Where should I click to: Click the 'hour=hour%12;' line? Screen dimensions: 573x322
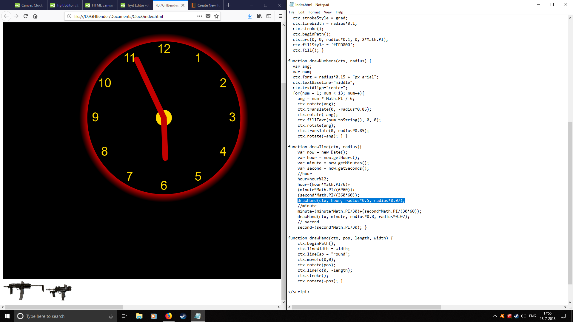point(313,179)
